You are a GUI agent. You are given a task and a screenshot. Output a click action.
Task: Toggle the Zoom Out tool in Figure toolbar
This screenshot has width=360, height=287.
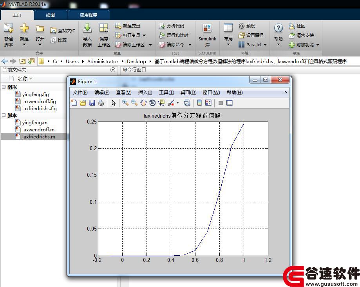pos(134,103)
